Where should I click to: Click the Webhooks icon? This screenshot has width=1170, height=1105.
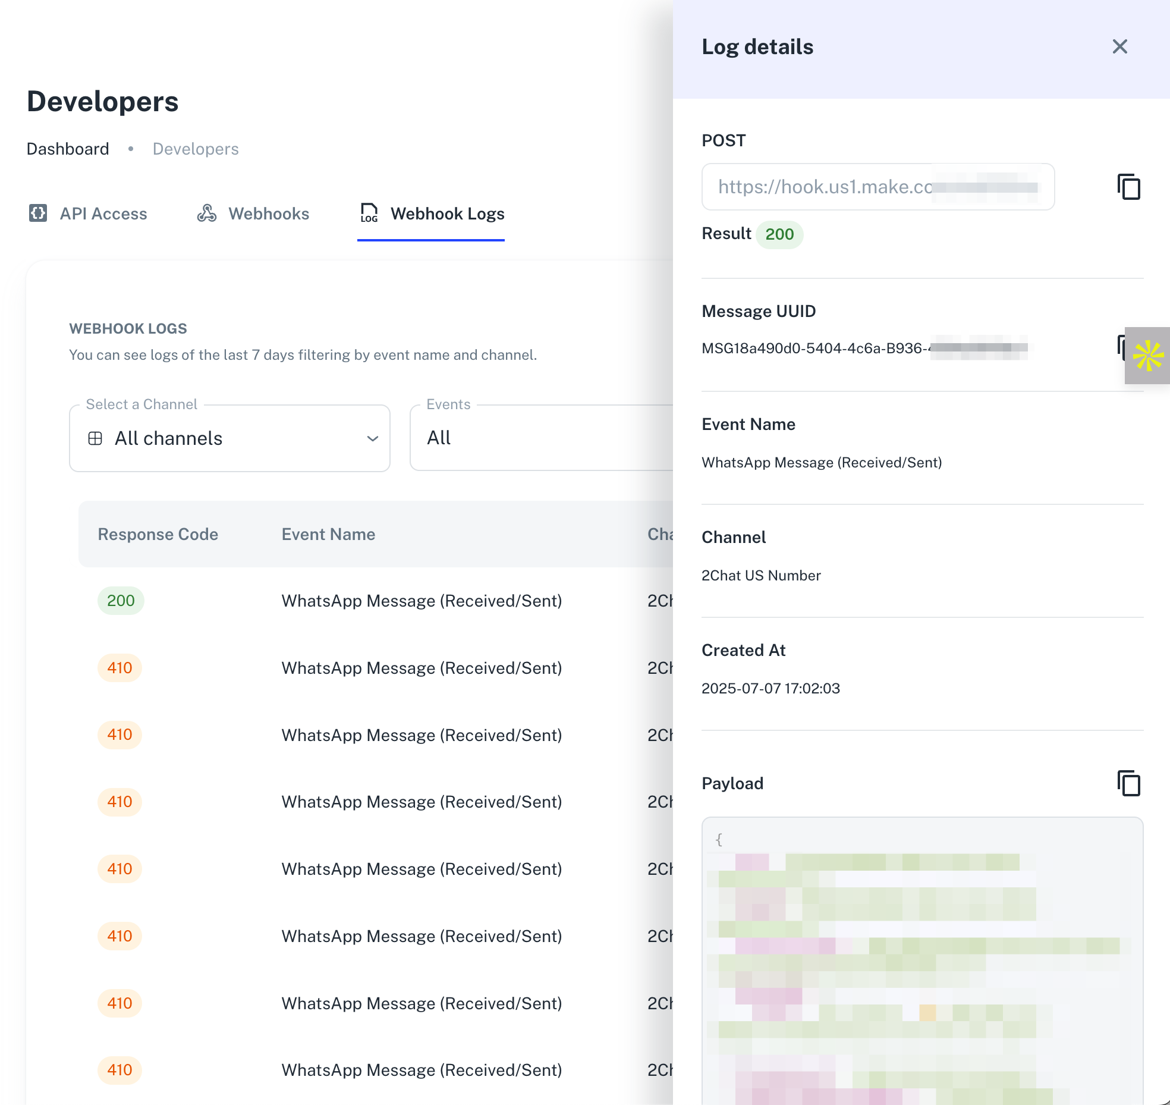tap(206, 213)
